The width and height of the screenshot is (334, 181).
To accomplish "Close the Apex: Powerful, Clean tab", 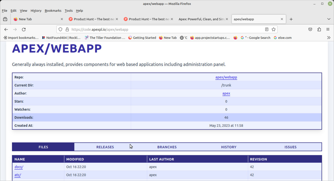I will point(227,19).
